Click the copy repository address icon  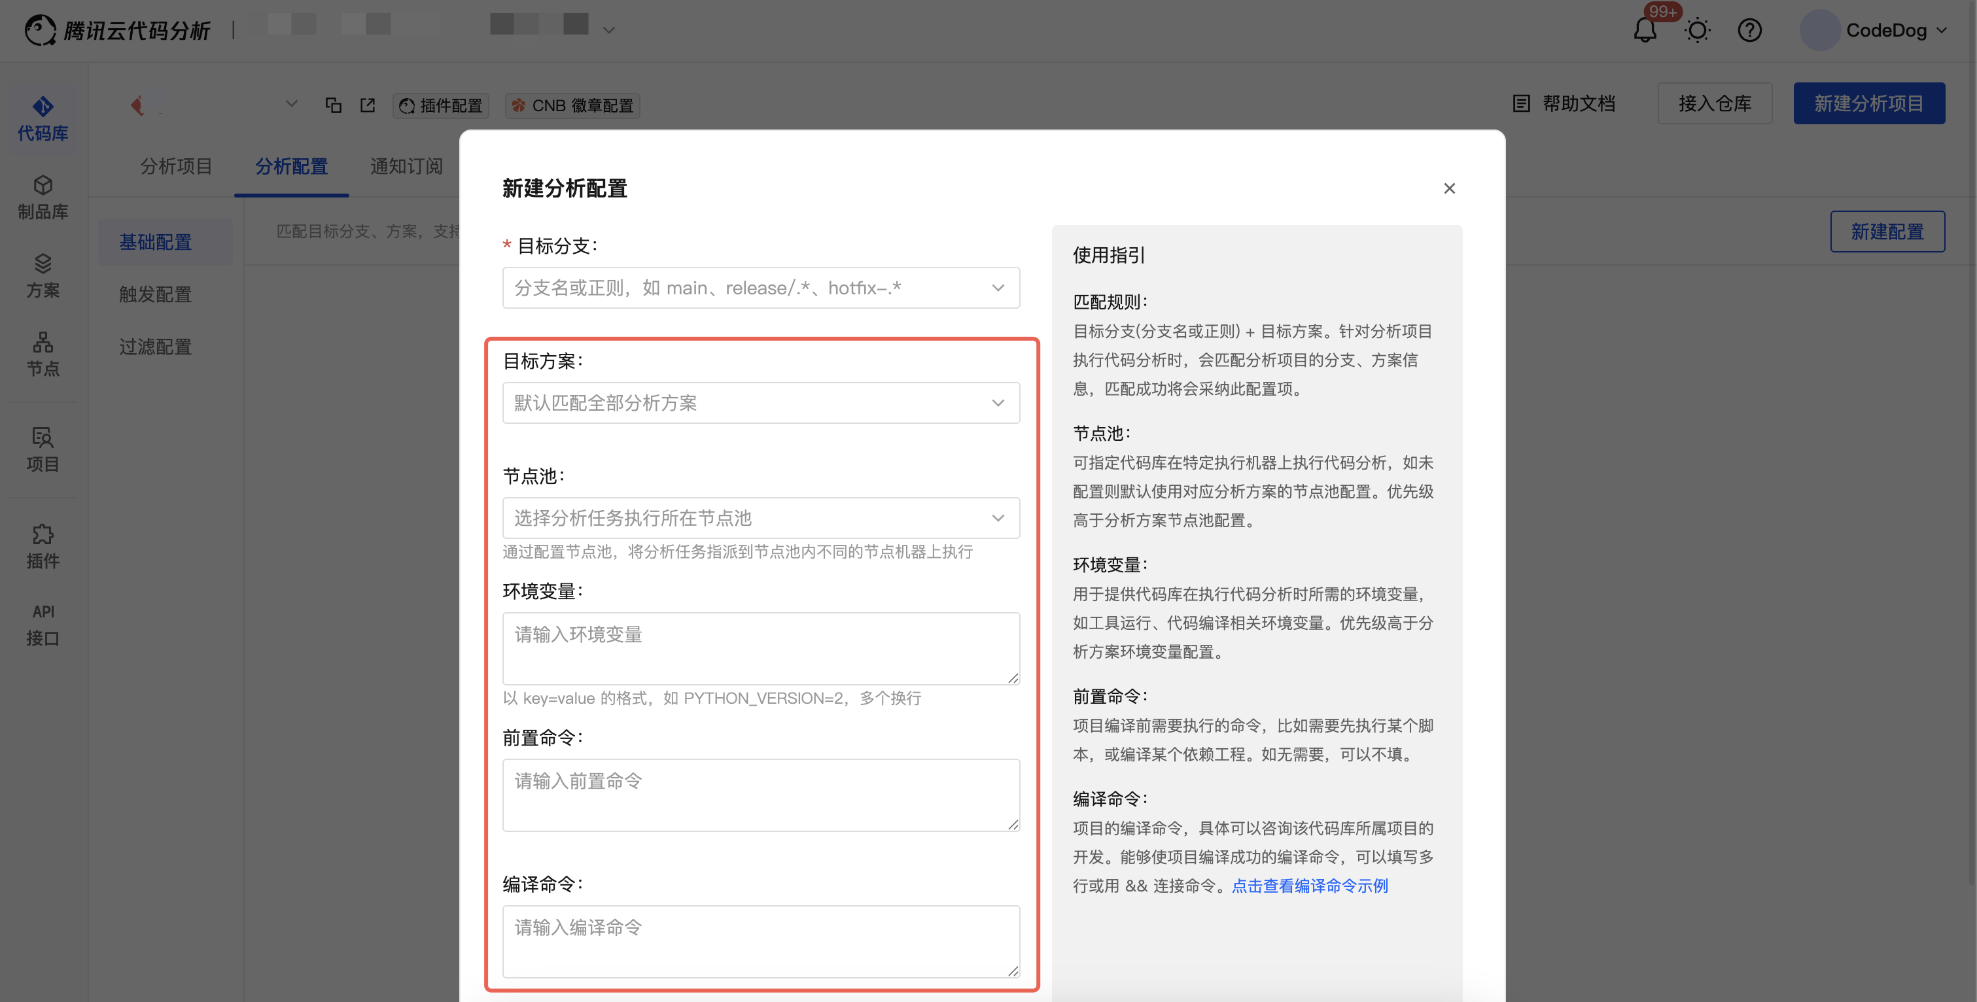[x=333, y=105]
